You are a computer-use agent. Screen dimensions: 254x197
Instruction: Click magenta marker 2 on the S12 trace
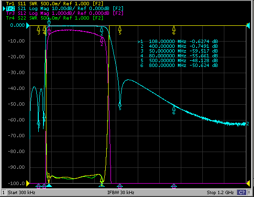pyautogui.click(x=102, y=42)
